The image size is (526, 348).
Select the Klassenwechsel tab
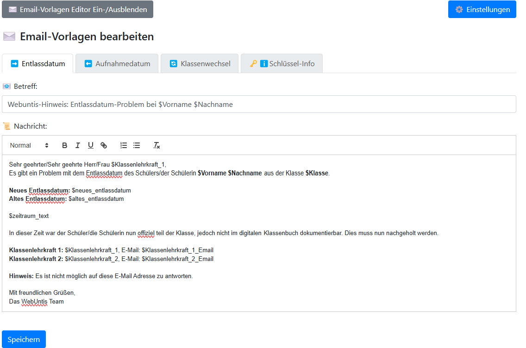pos(200,64)
